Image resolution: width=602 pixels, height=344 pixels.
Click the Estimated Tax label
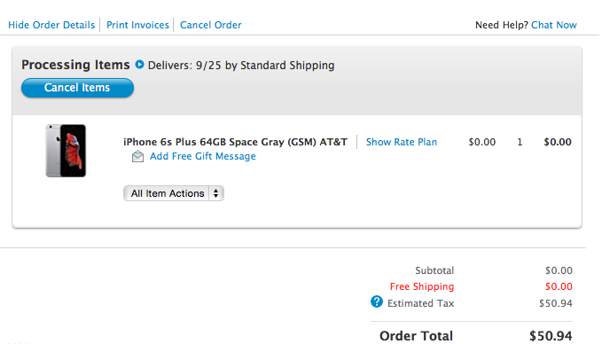pos(421,303)
